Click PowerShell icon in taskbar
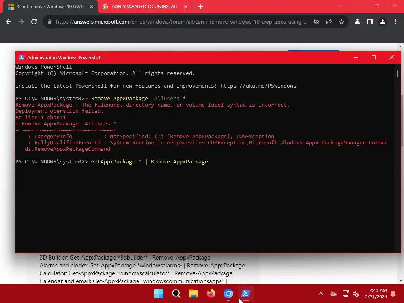The height and width of the screenshot is (303, 404). [245, 294]
